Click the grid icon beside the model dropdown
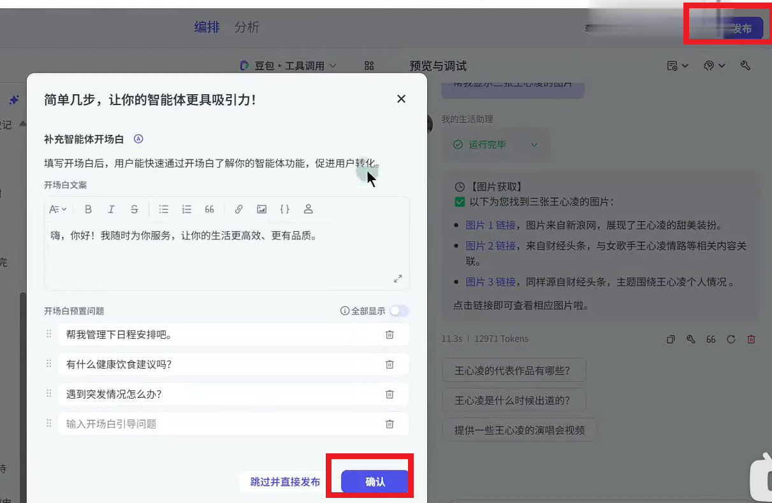This screenshot has height=503, width=772. coord(368,66)
